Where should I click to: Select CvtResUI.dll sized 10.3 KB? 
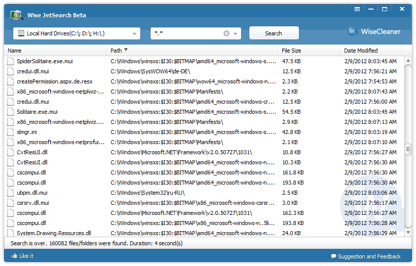click(204, 162)
